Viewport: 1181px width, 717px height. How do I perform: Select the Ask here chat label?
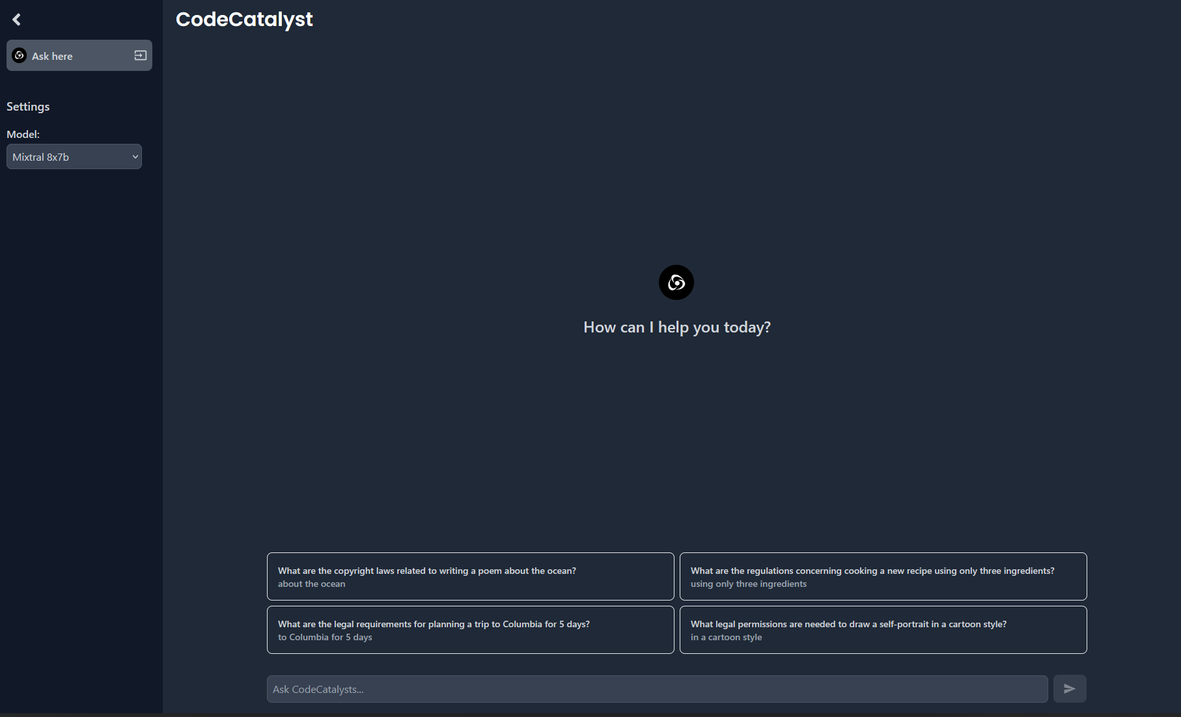pyautogui.click(x=52, y=57)
